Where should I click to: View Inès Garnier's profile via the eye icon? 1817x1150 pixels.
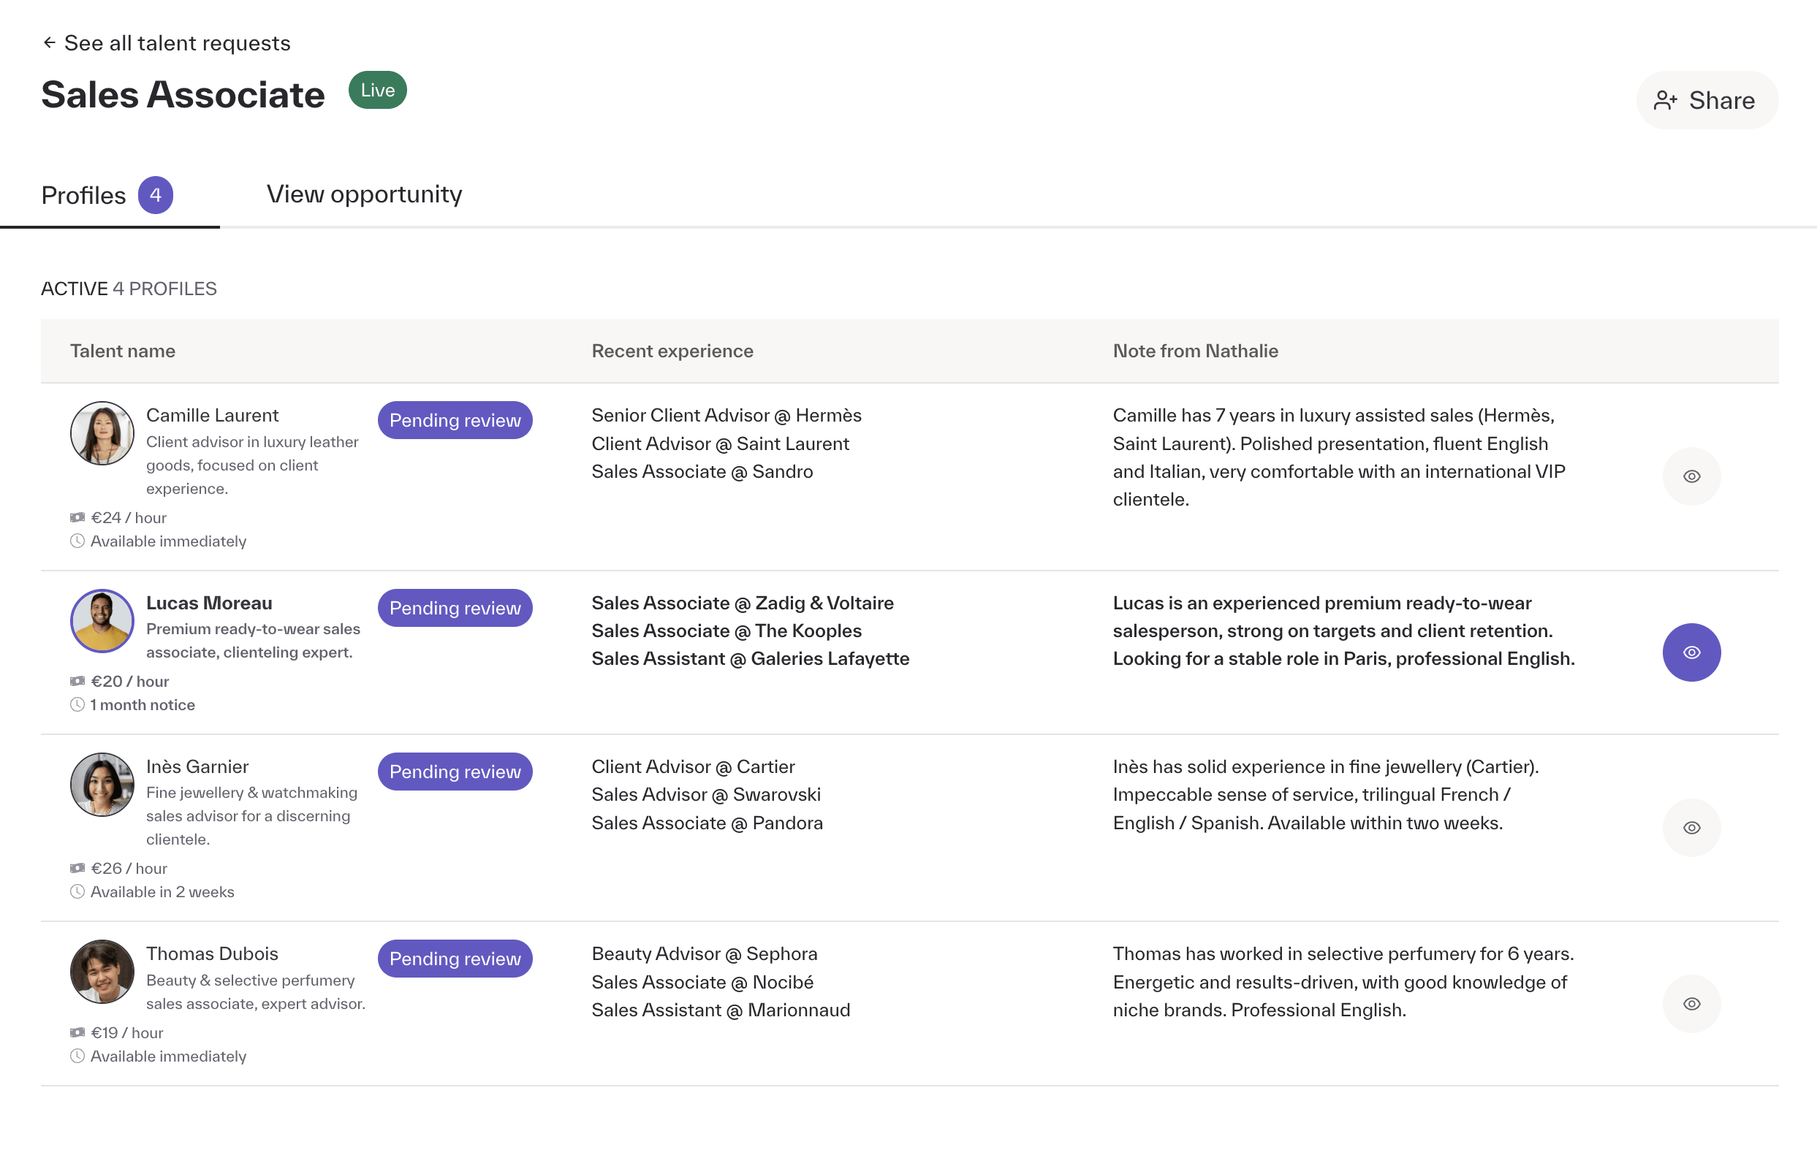(x=1691, y=828)
